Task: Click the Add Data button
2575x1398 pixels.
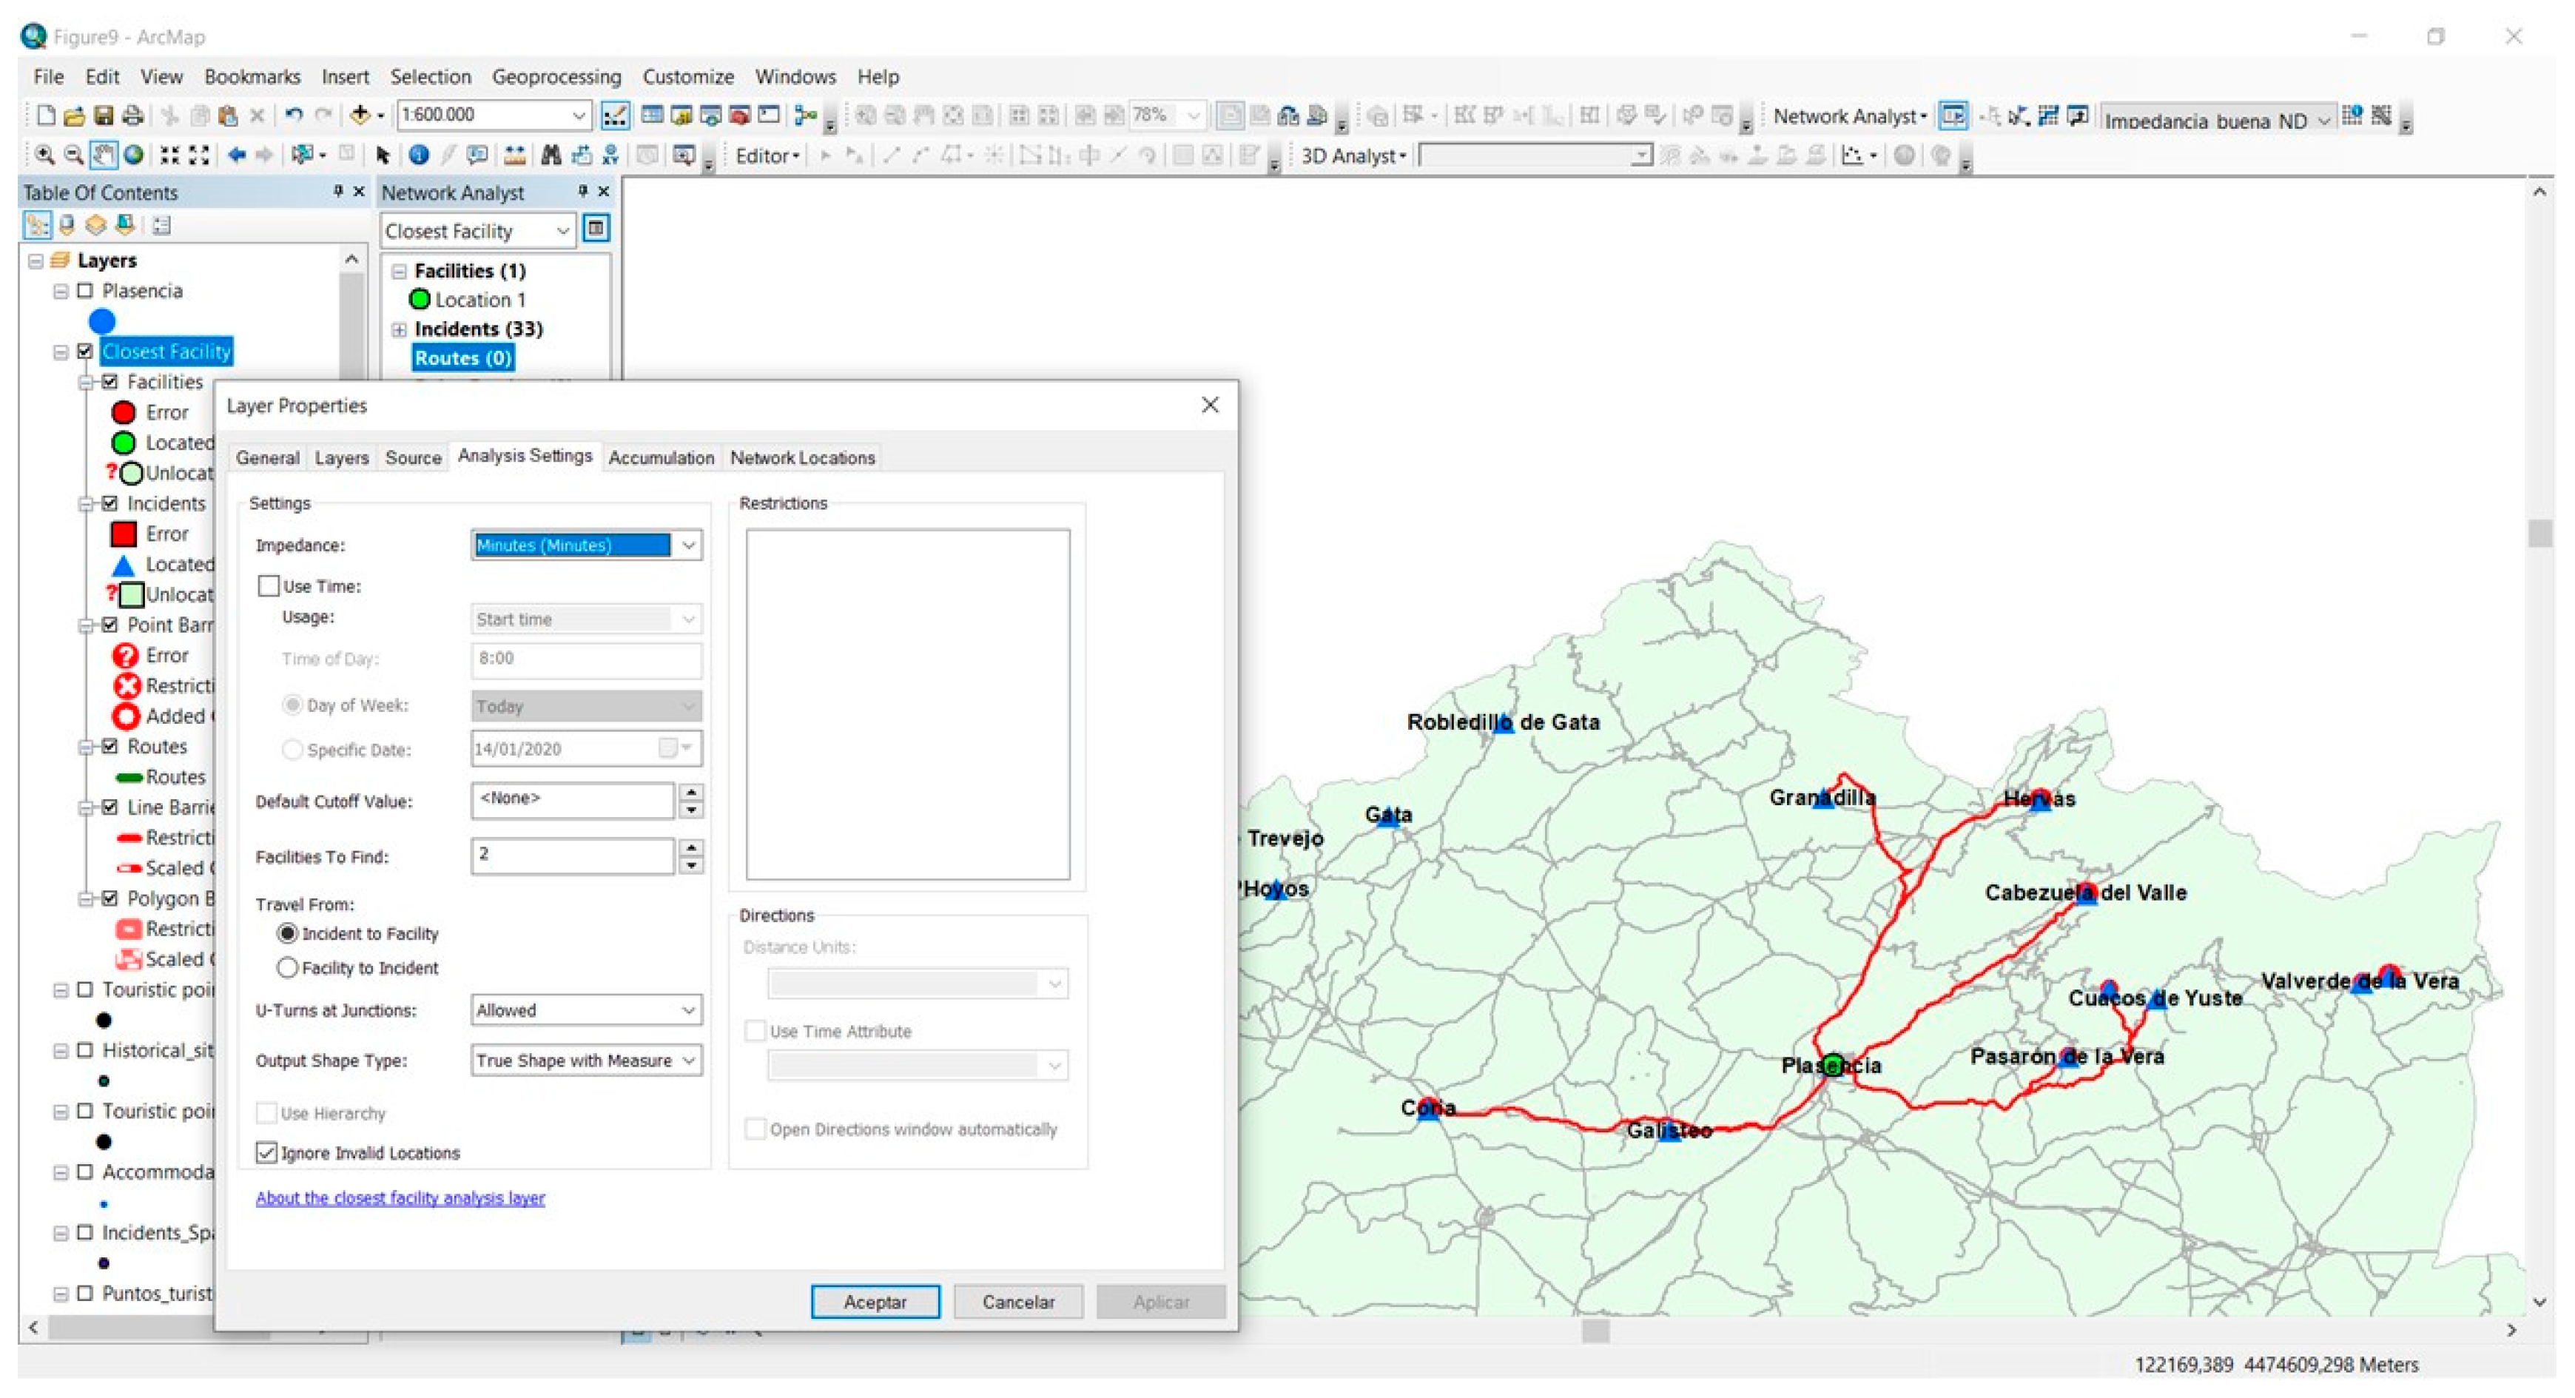Action: 360,115
